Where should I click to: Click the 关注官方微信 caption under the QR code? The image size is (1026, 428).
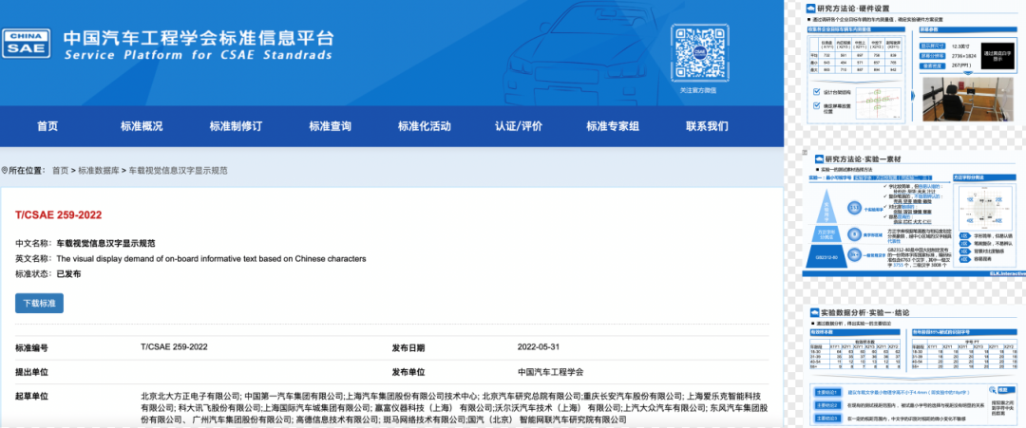click(x=697, y=90)
